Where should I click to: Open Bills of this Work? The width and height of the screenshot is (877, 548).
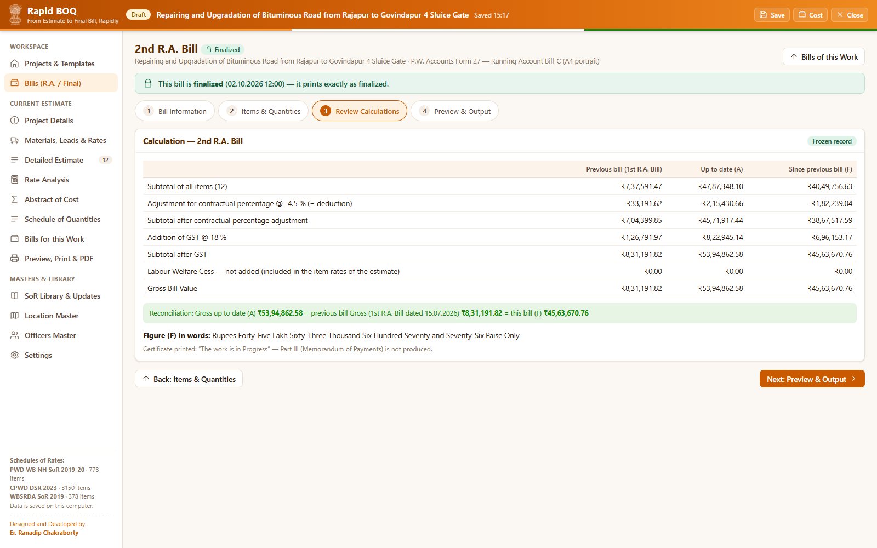pyautogui.click(x=824, y=57)
